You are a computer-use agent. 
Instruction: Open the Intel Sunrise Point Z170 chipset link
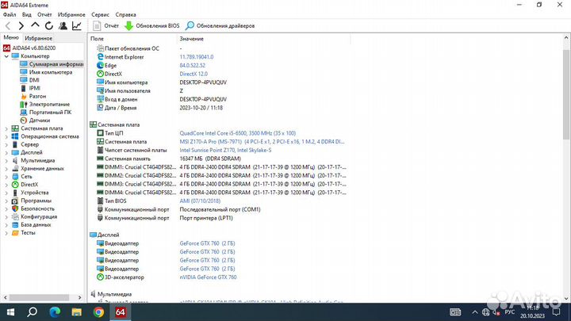point(225,150)
